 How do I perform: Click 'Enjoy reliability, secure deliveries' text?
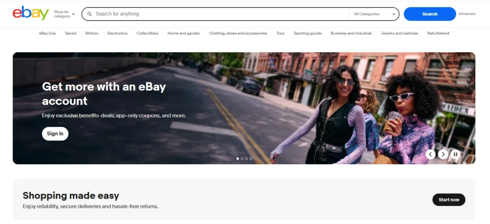click(90, 206)
